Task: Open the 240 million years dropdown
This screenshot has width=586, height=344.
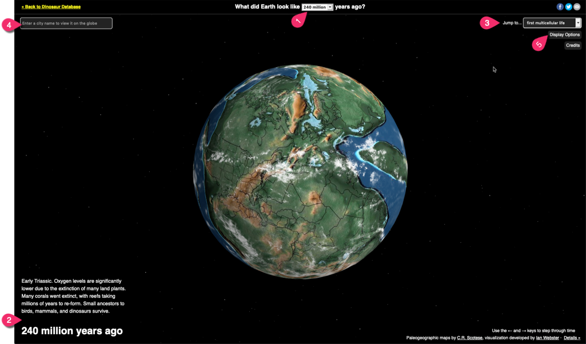Action: point(317,7)
